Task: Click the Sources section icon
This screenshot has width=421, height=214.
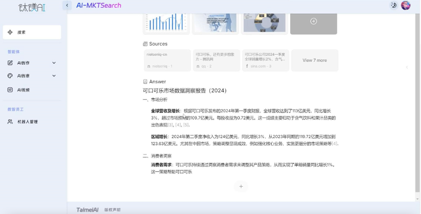Action: [x=145, y=44]
